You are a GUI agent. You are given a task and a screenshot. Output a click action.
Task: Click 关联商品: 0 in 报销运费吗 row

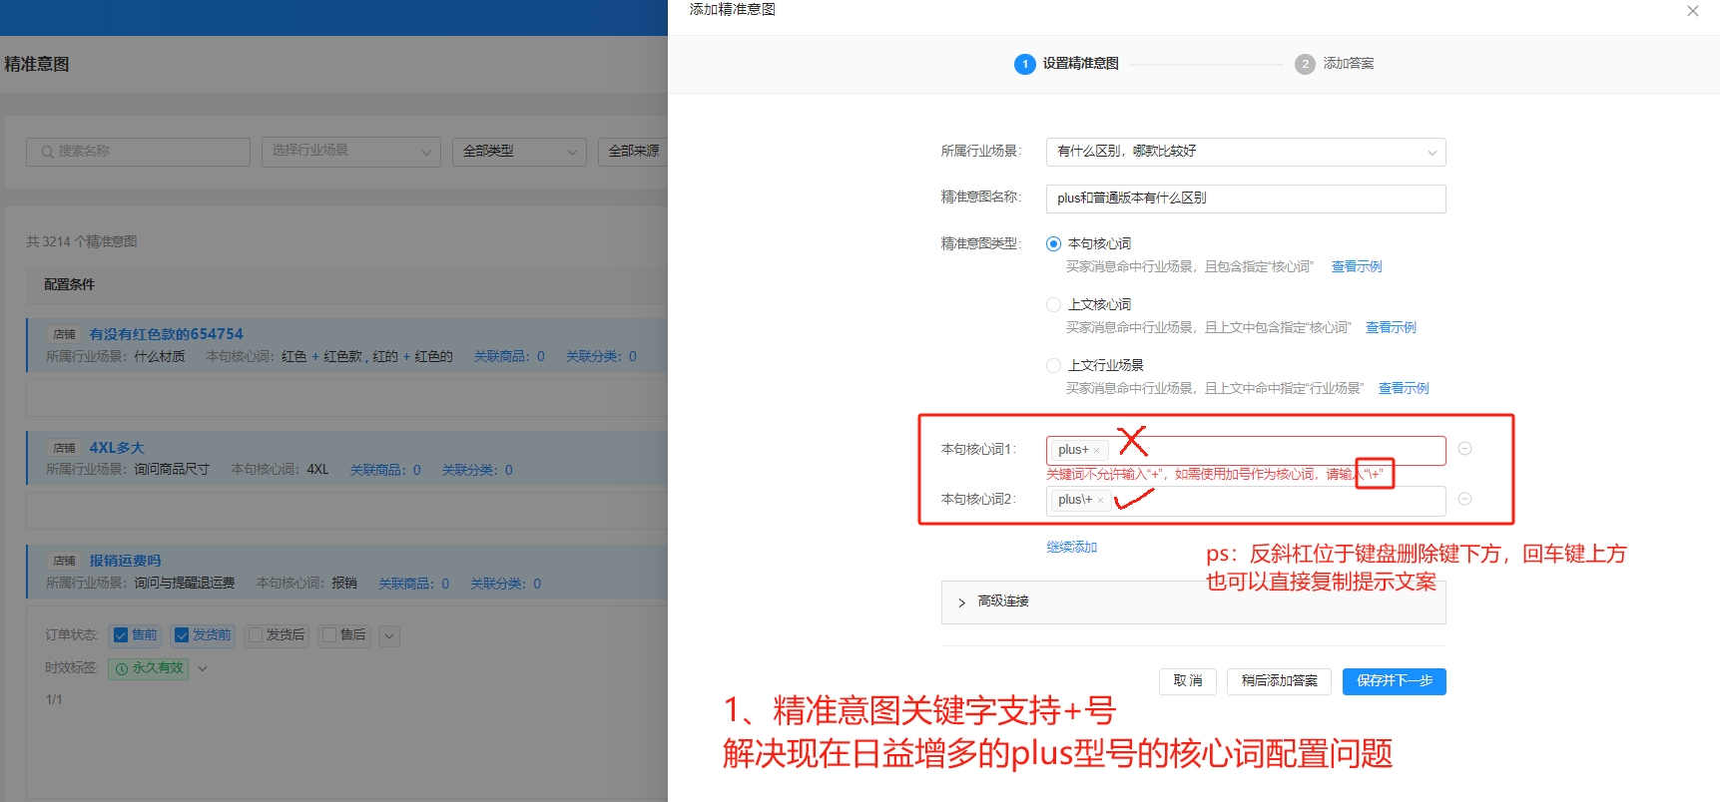tap(413, 584)
